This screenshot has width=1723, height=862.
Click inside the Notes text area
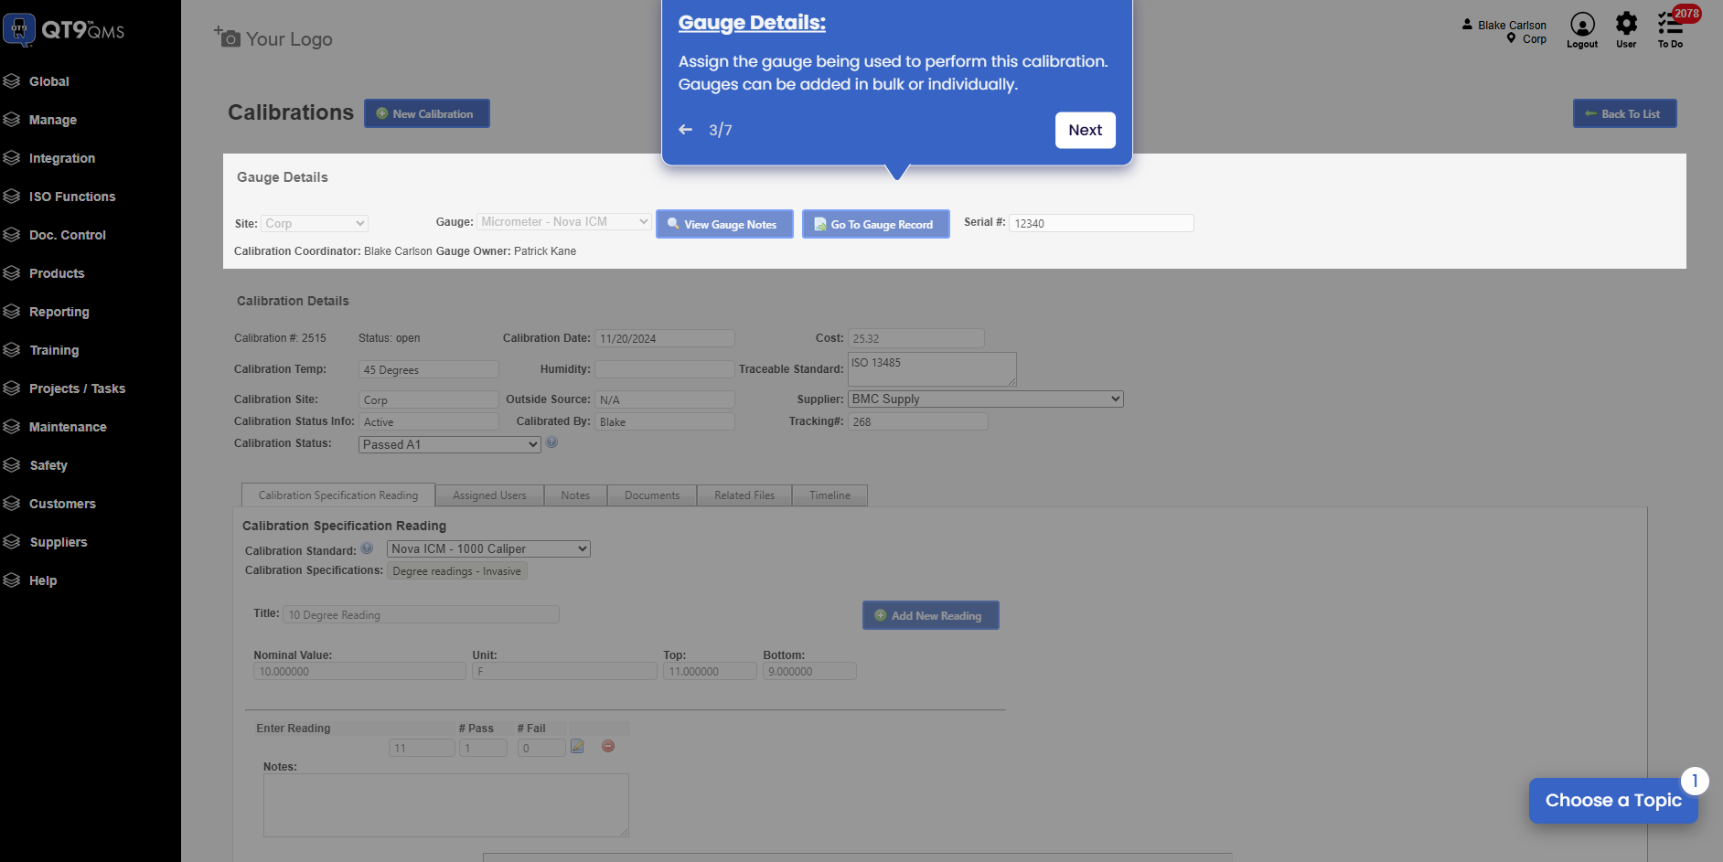click(445, 803)
